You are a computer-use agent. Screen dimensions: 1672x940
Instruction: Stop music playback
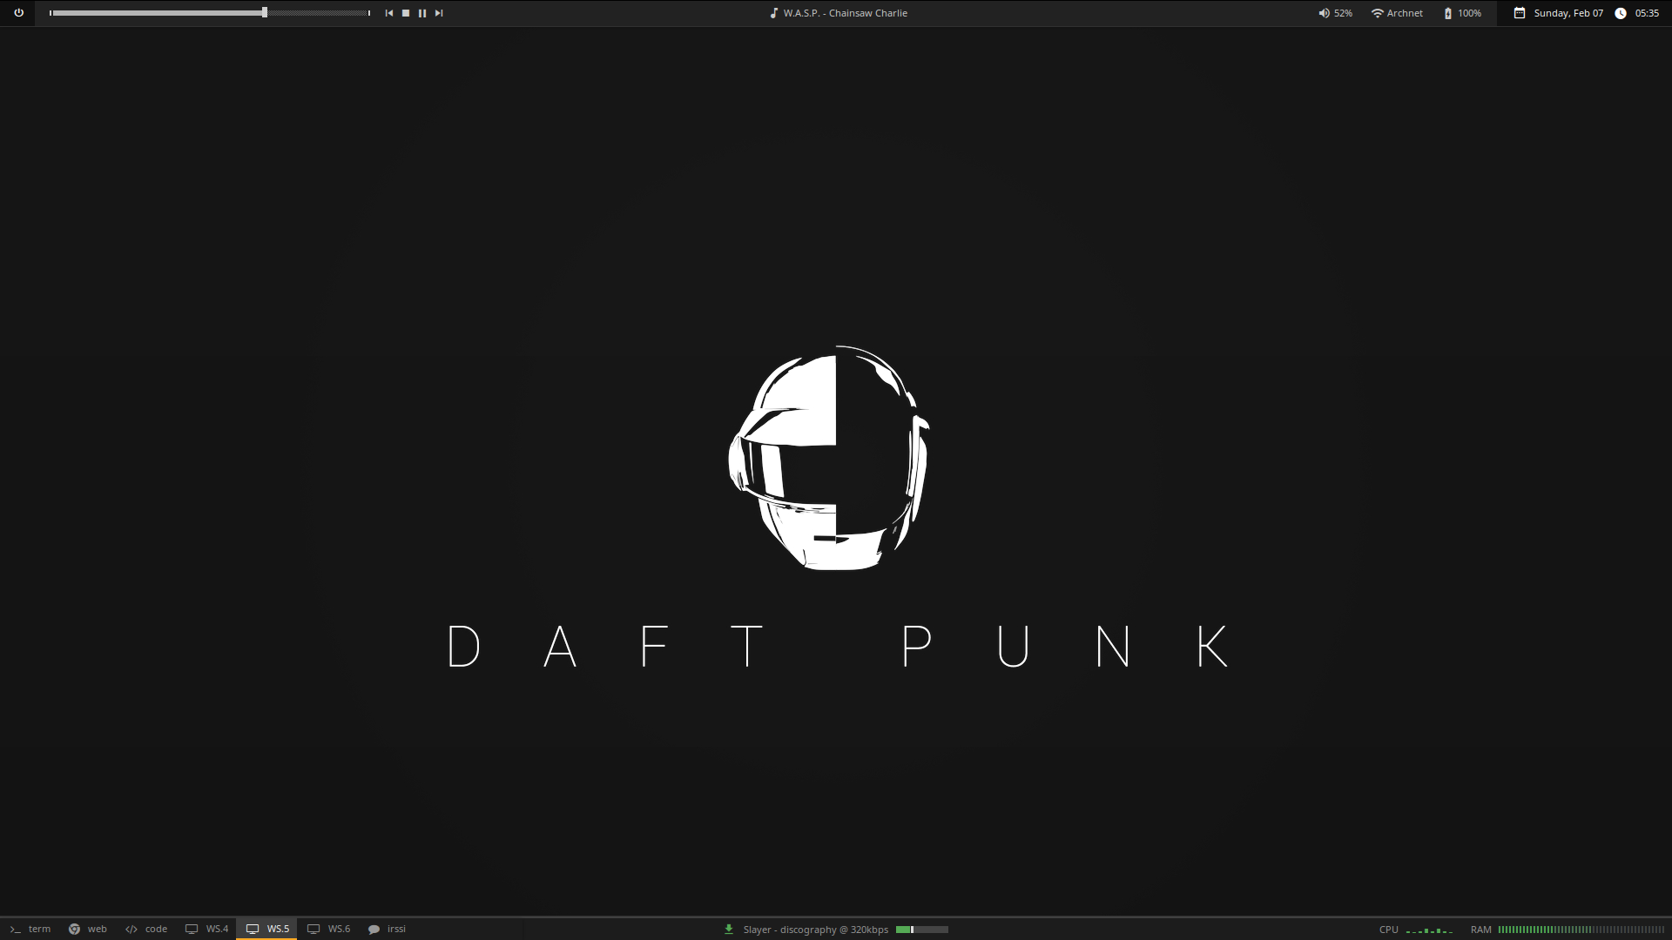(x=405, y=13)
